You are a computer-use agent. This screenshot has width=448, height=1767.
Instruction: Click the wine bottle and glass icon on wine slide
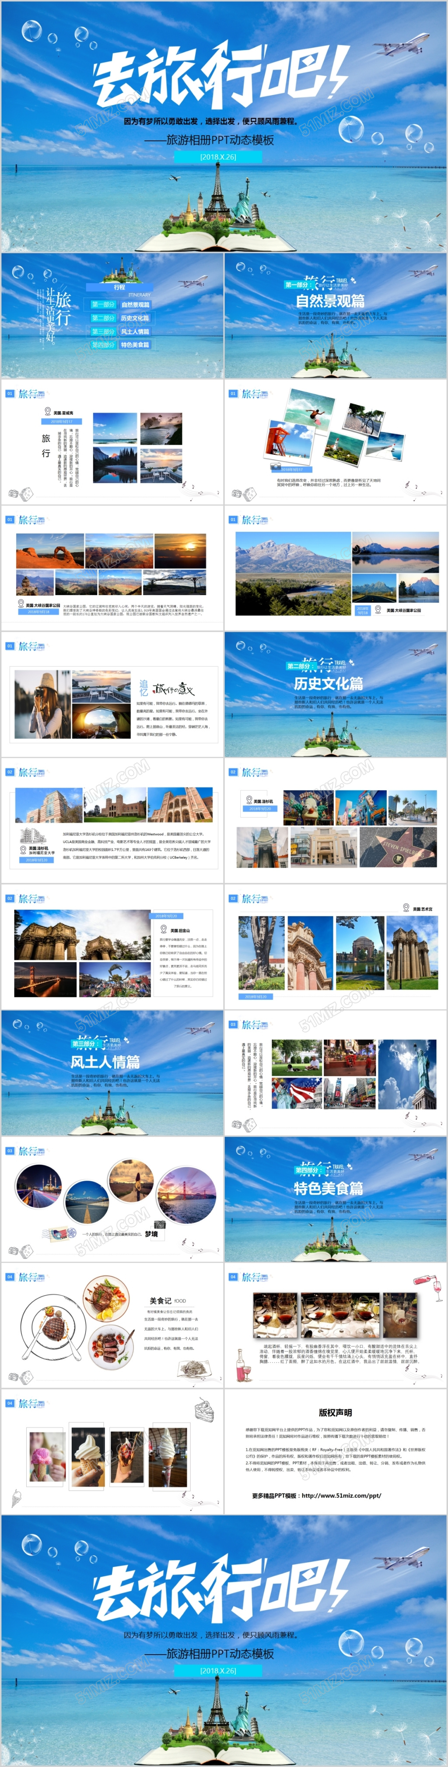pos(244,1365)
